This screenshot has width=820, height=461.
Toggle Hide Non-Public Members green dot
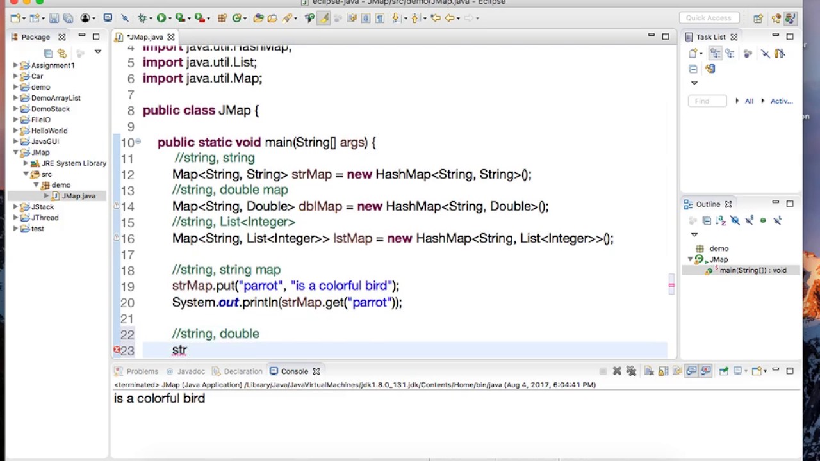point(762,220)
